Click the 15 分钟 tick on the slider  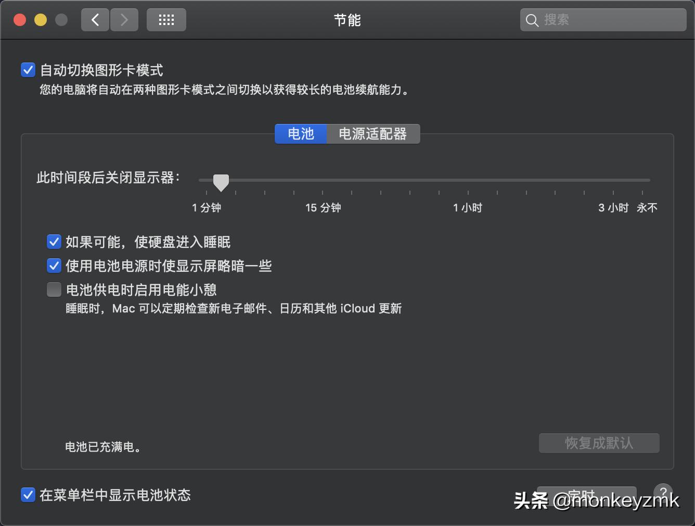click(x=323, y=193)
